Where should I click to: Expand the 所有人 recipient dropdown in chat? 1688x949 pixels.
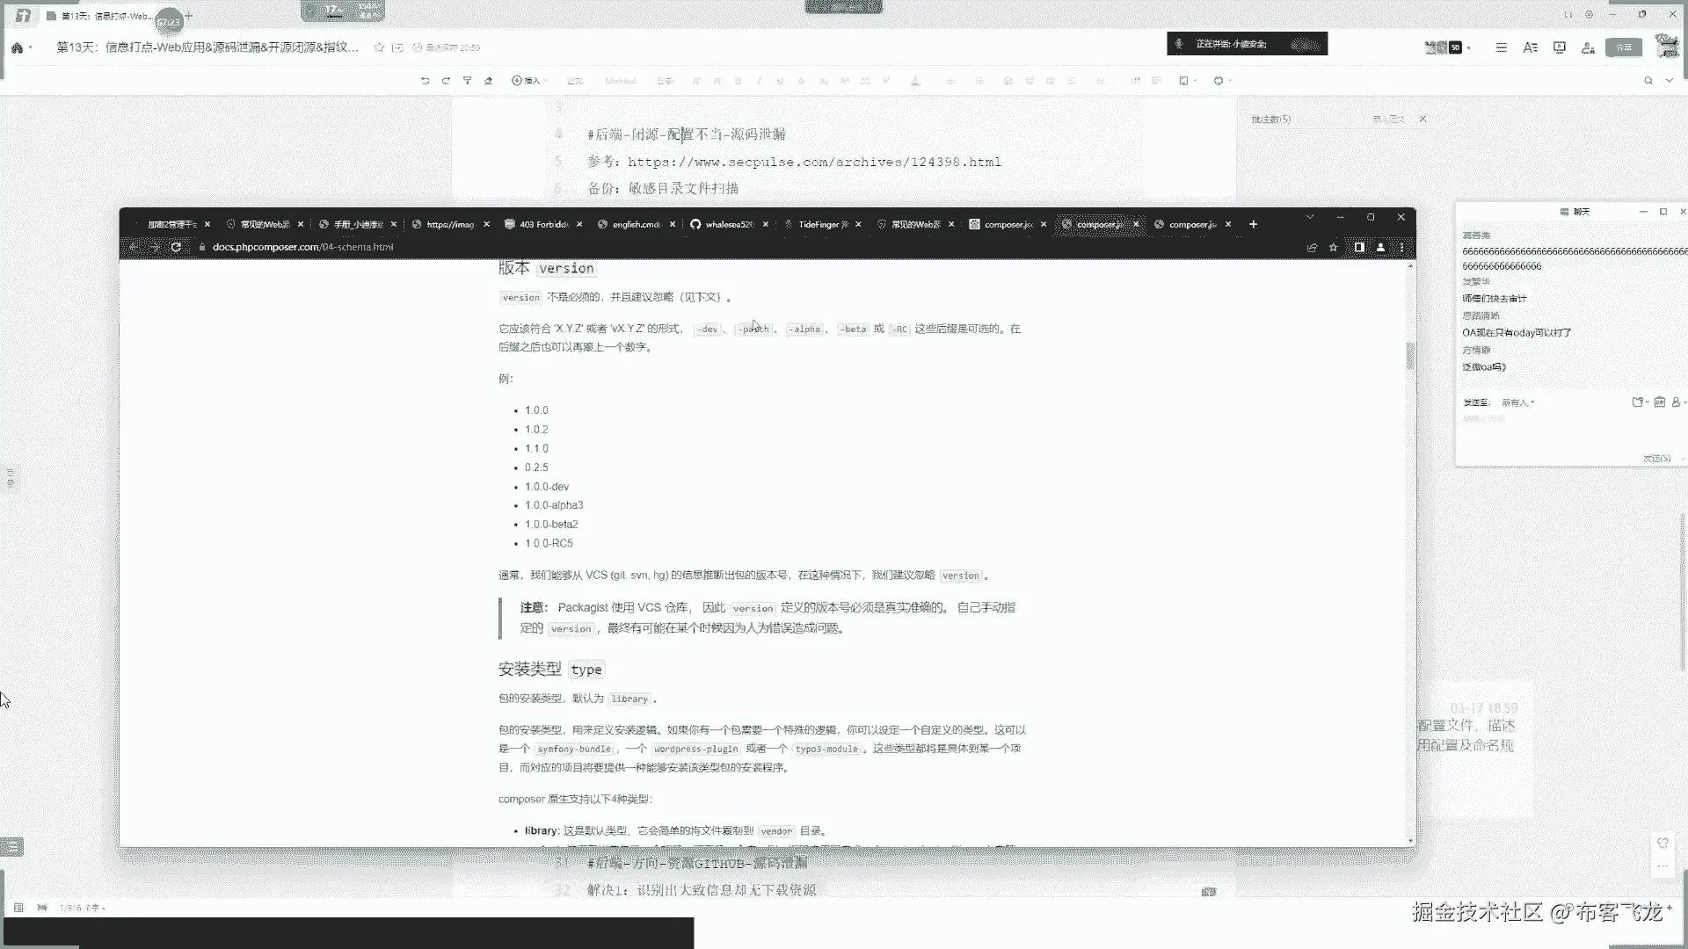pos(1517,402)
